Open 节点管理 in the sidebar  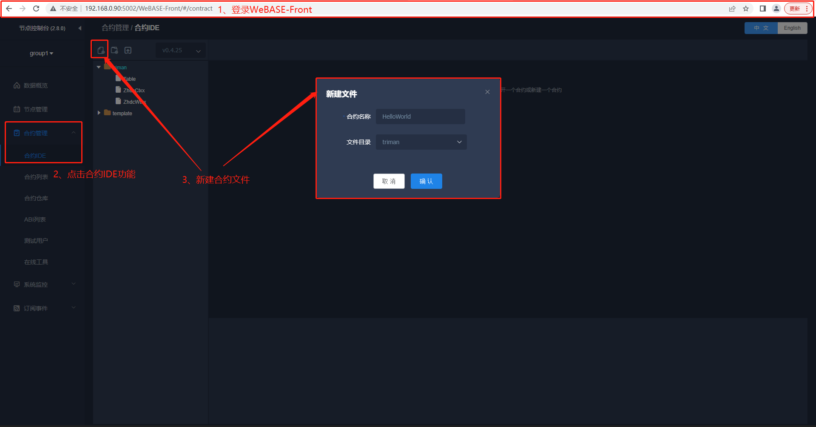tap(36, 109)
